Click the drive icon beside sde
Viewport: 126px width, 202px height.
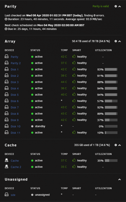coord(6,194)
